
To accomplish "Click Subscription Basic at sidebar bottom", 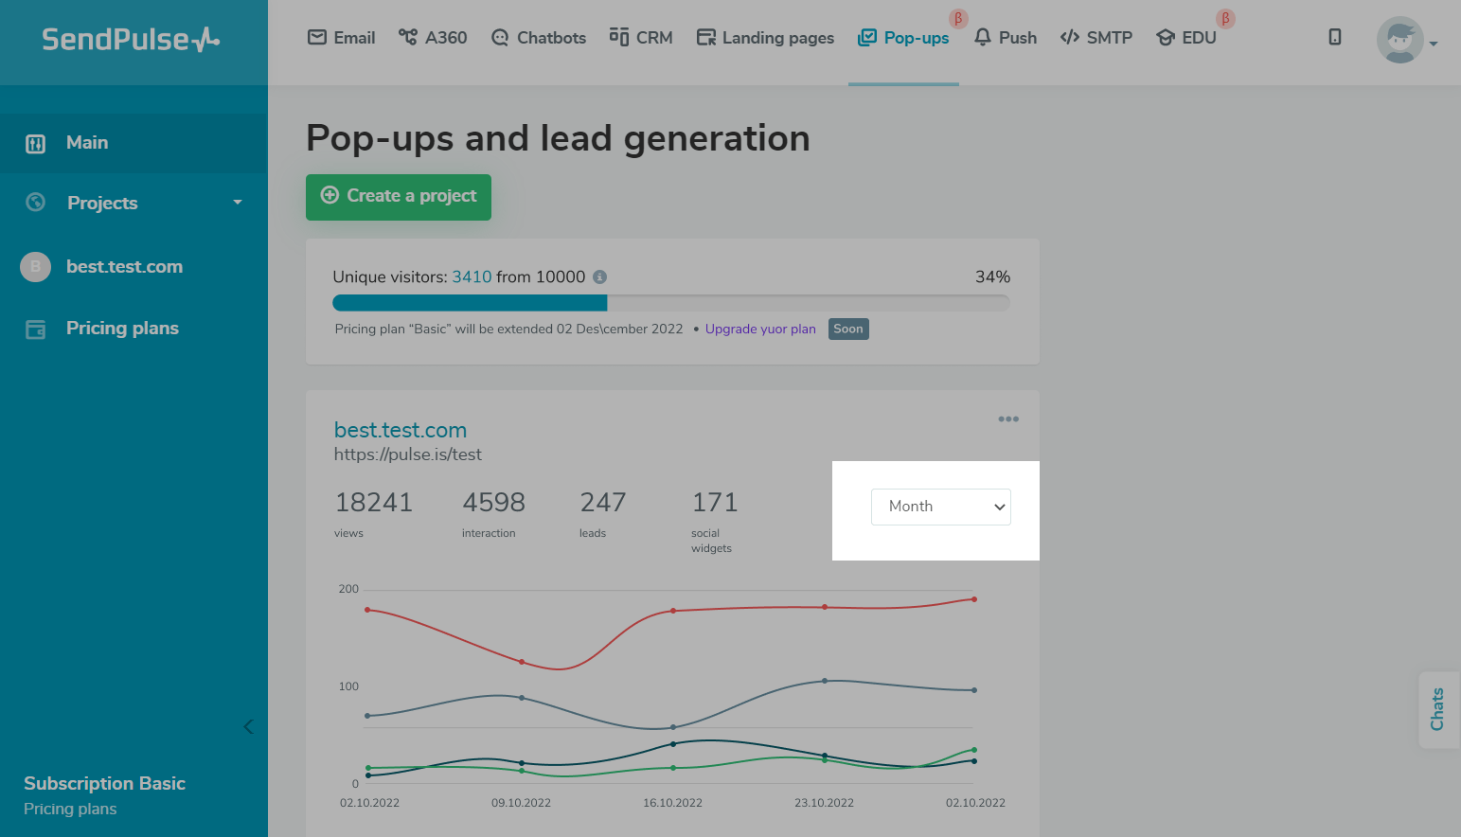I will (104, 783).
